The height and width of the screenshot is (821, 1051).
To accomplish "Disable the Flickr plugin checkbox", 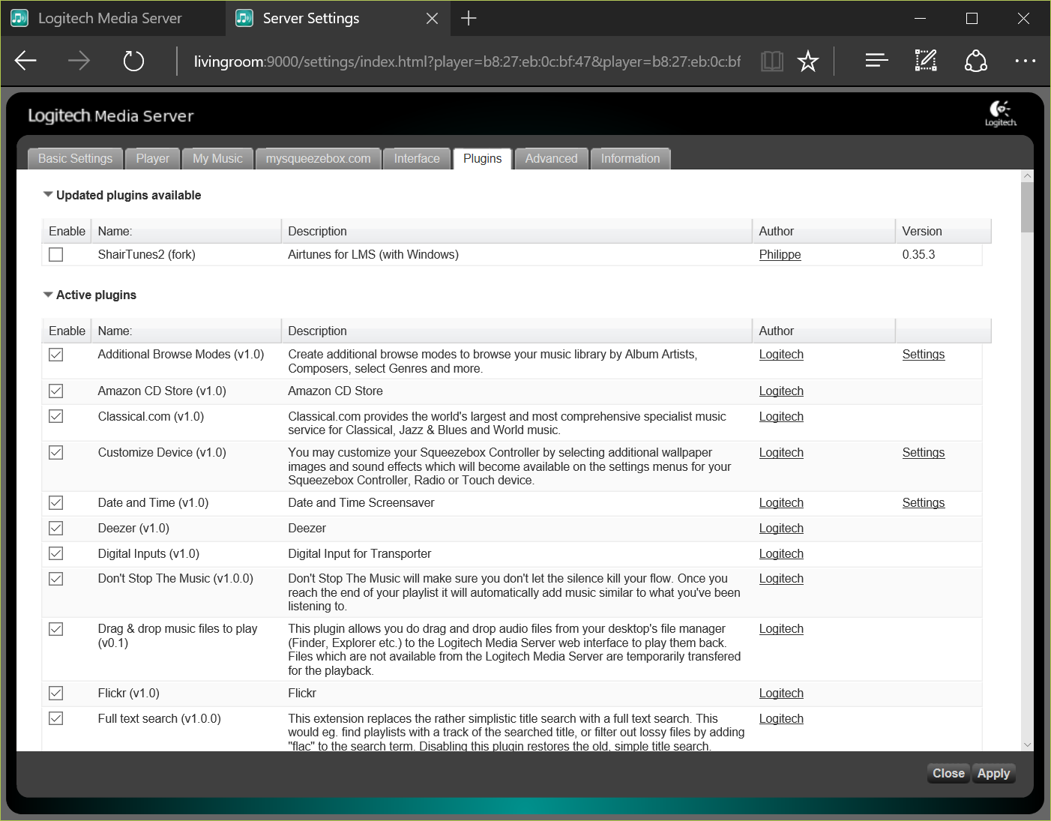I will pyautogui.click(x=56, y=694).
